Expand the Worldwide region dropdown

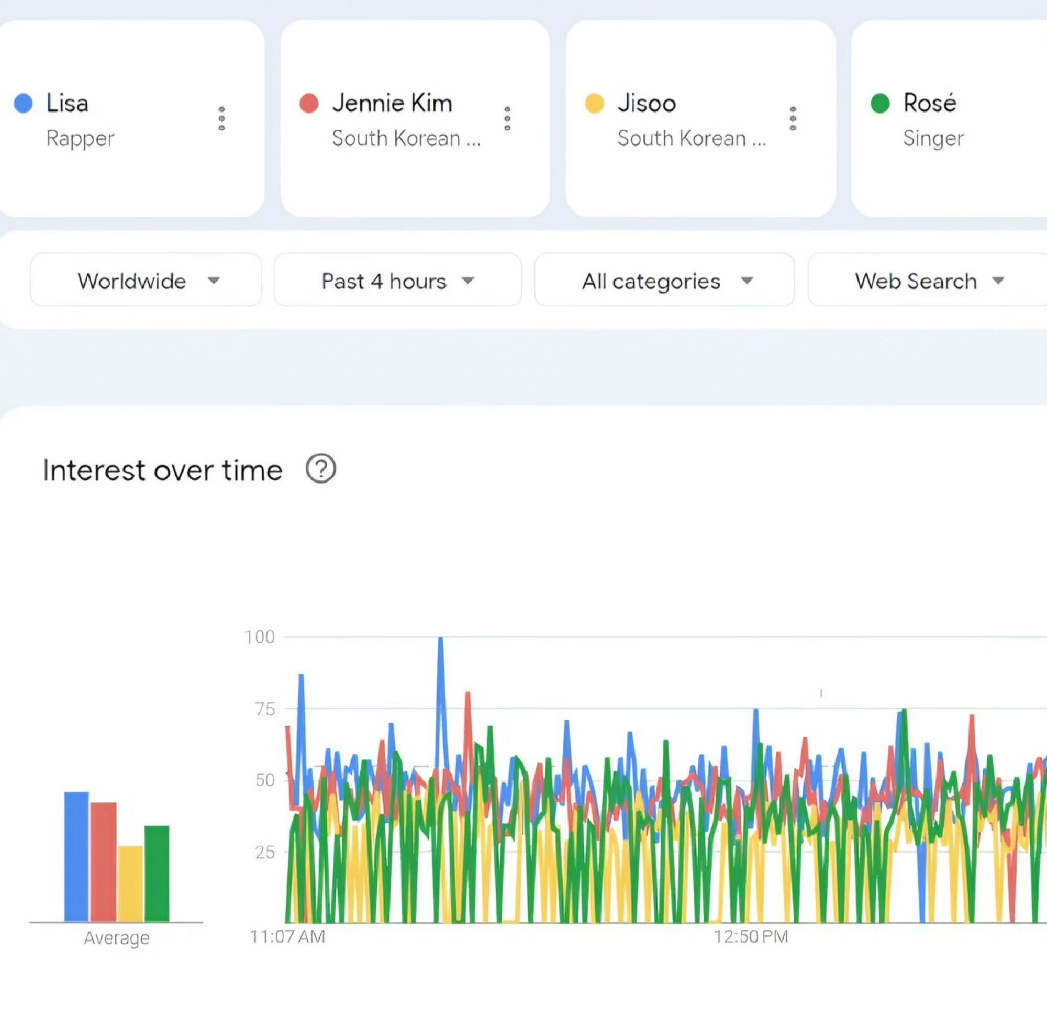[x=146, y=280]
